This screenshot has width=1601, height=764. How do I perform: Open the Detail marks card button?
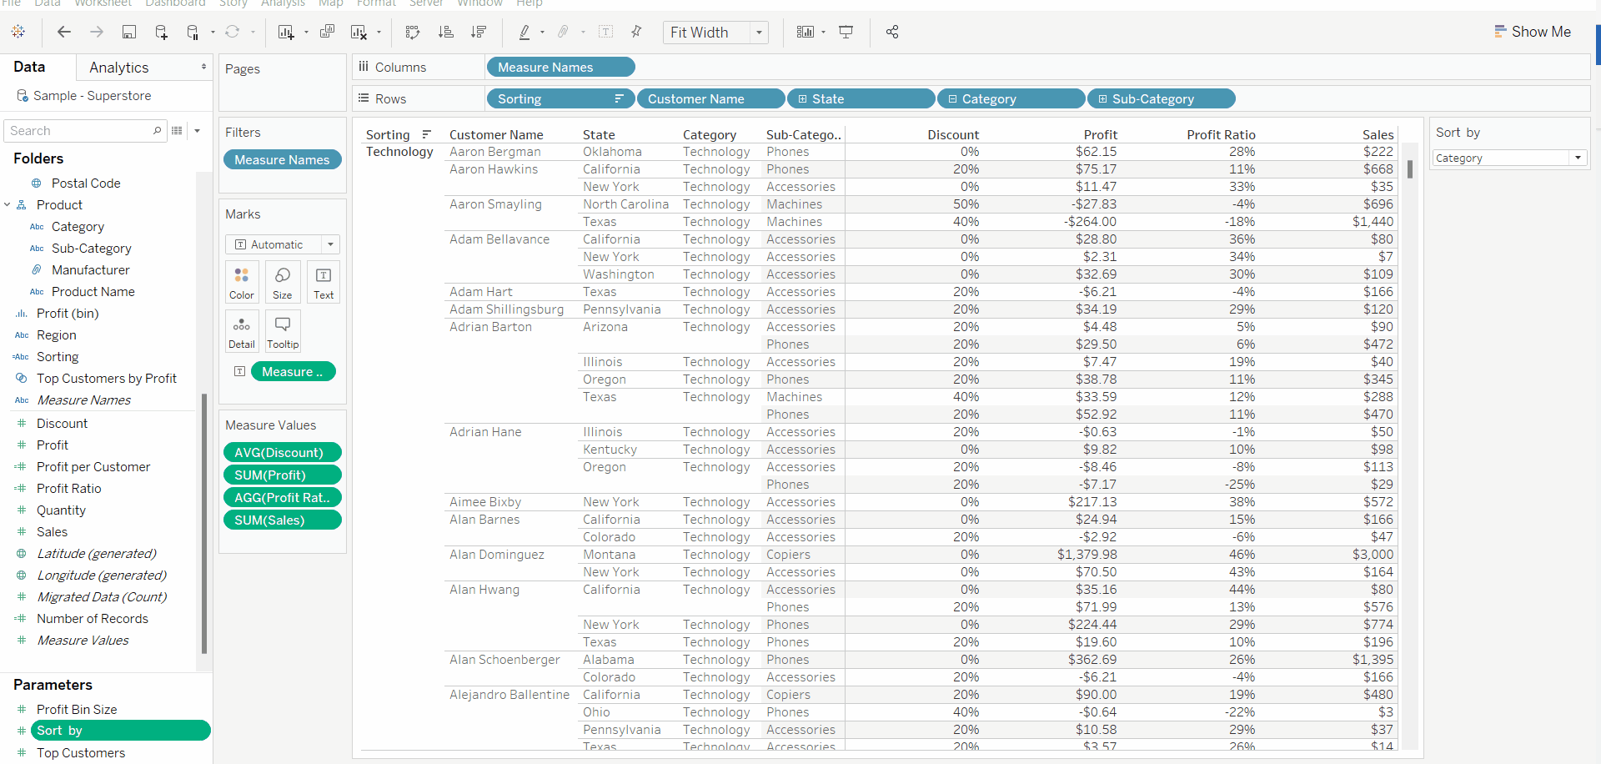(242, 332)
